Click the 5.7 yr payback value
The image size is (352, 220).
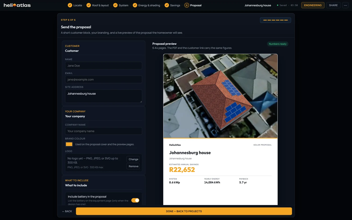pos(243,182)
